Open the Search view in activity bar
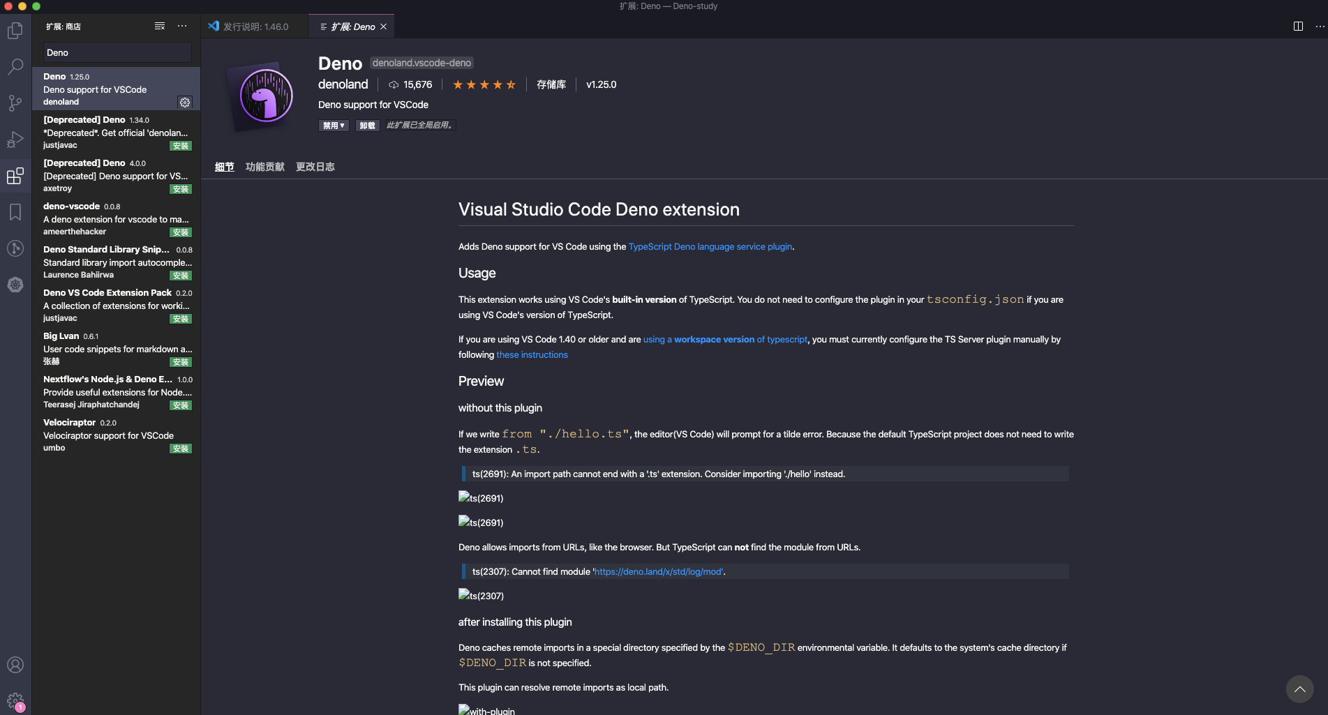The width and height of the screenshot is (1328, 715). 15,67
